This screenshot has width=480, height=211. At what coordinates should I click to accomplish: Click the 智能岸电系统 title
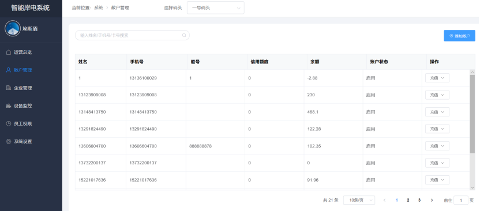tap(31, 8)
